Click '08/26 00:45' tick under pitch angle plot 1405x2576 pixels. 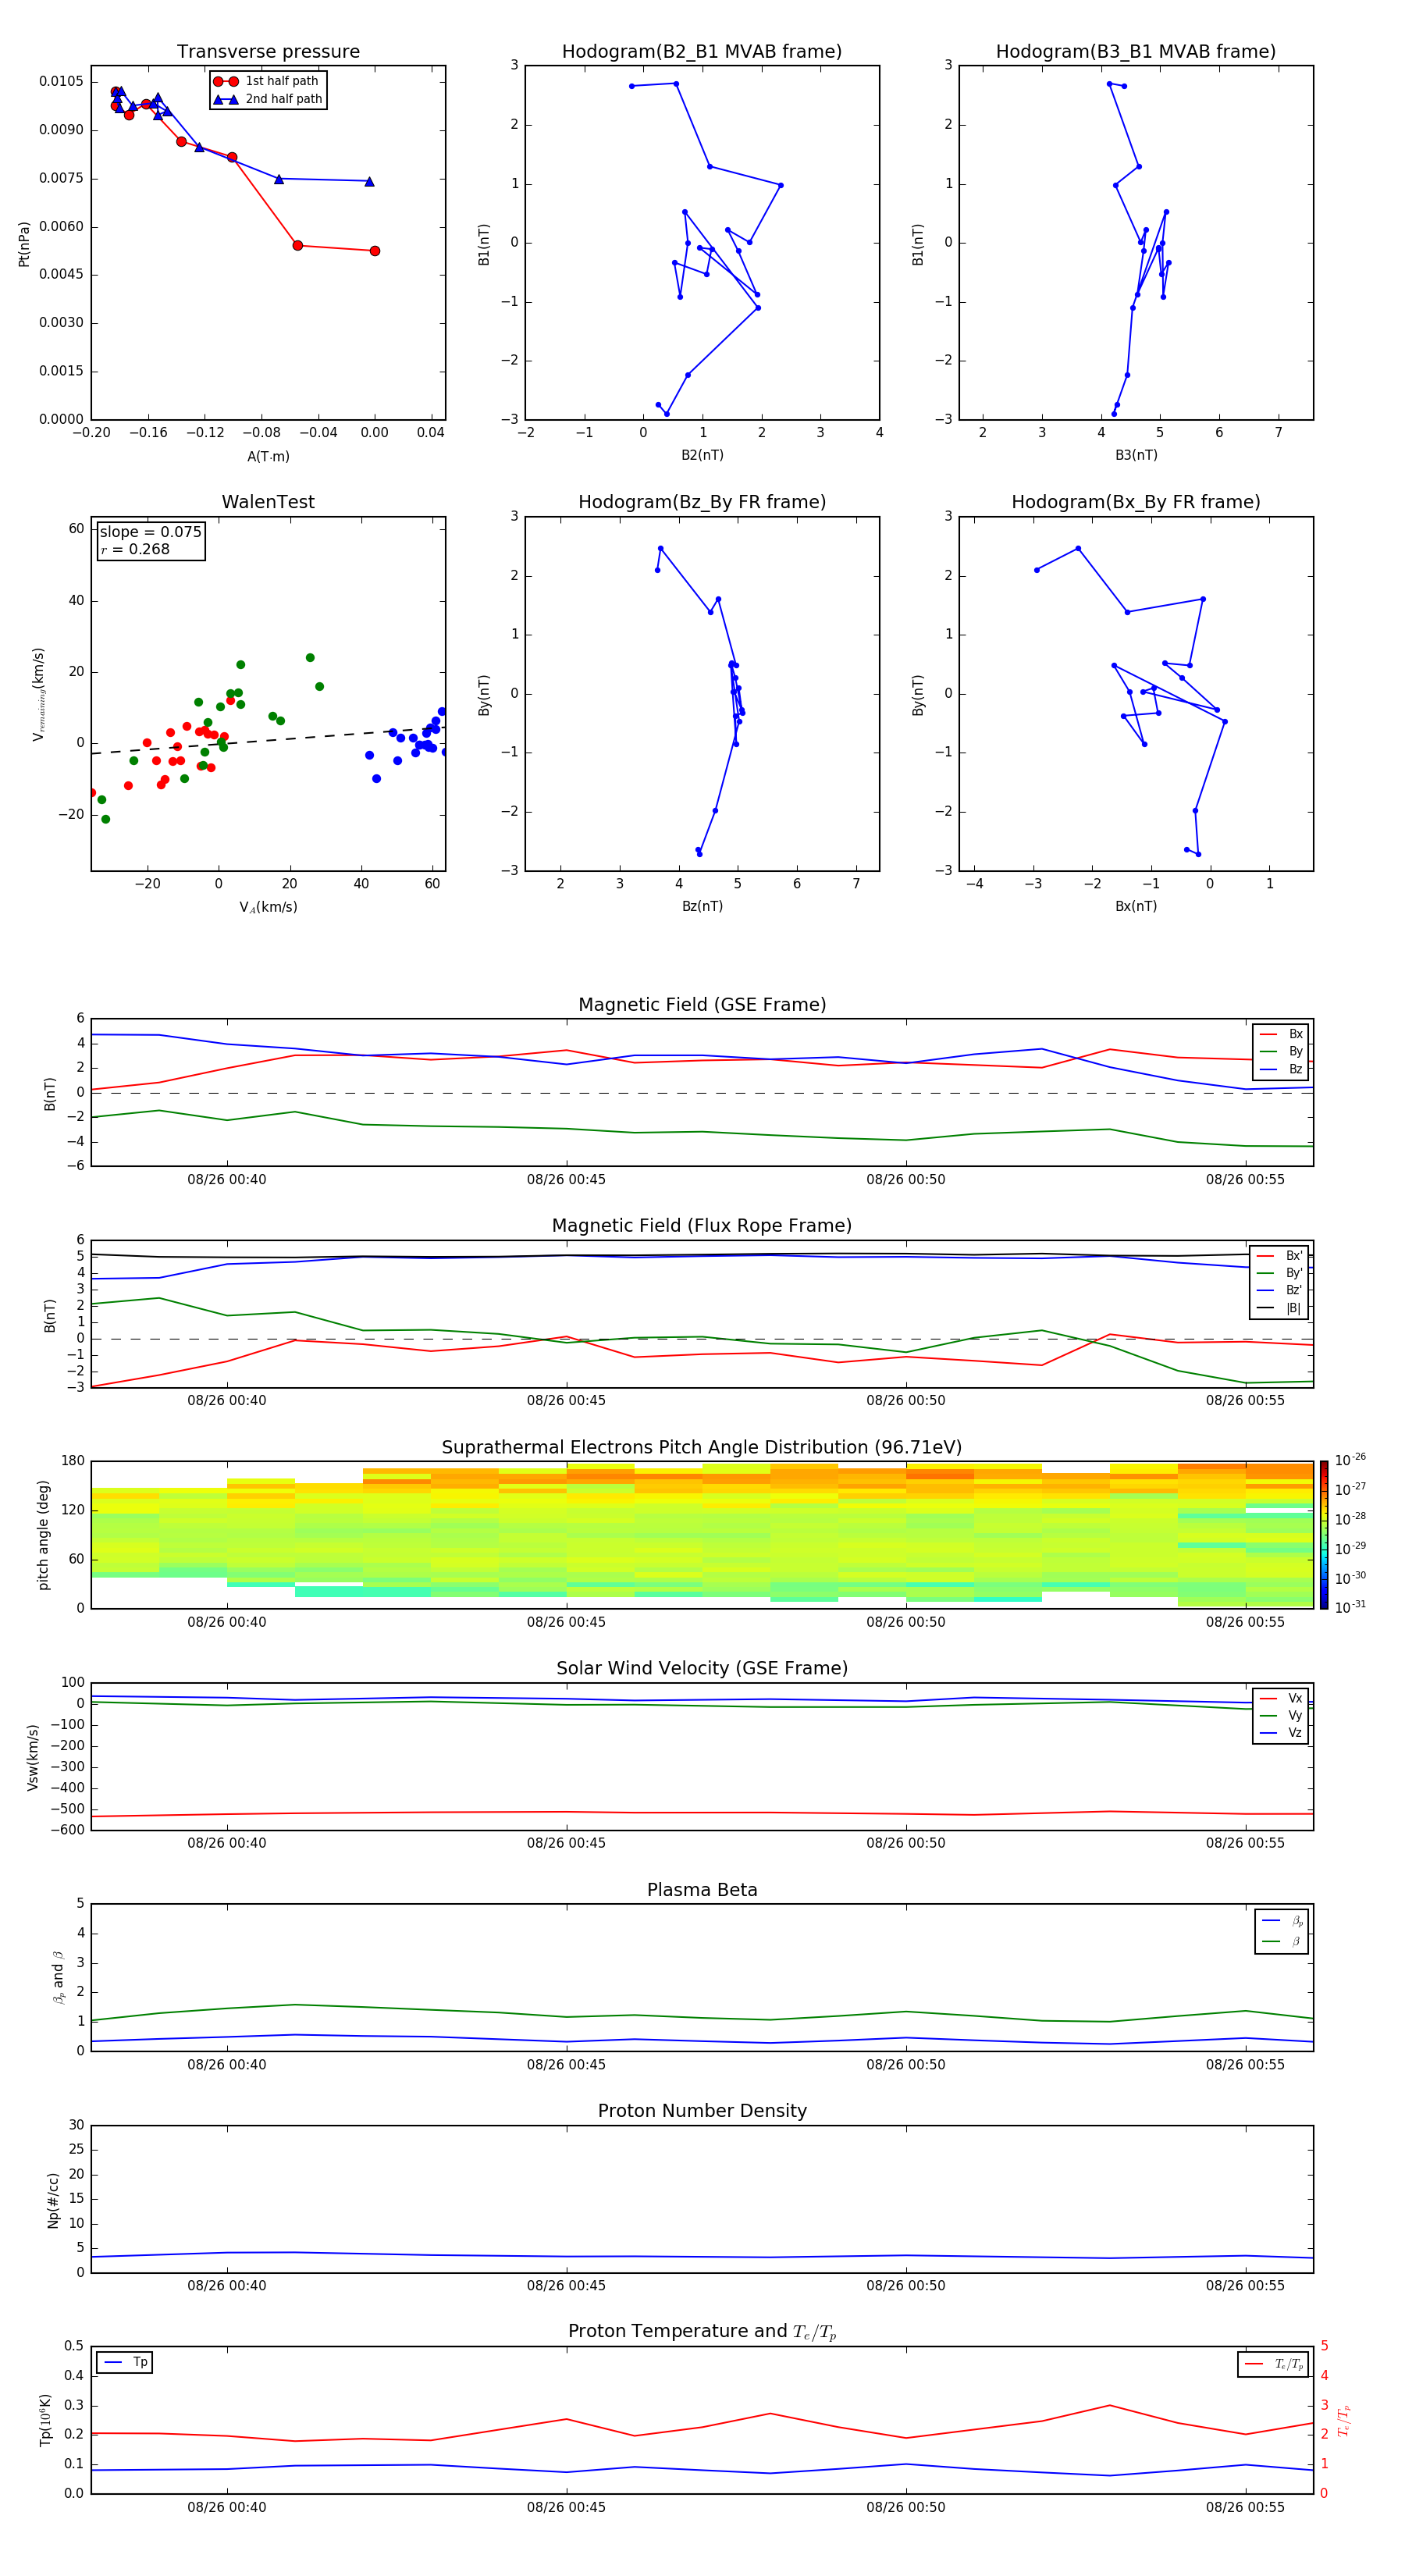point(566,1622)
